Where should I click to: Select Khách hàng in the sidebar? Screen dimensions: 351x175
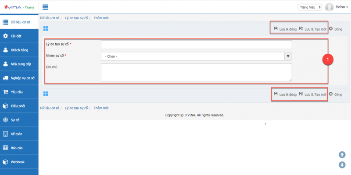tap(19, 50)
